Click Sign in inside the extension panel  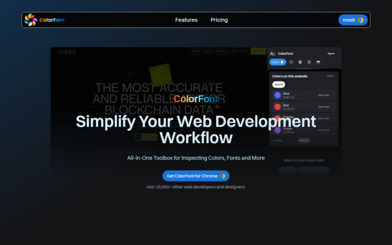click(331, 54)
